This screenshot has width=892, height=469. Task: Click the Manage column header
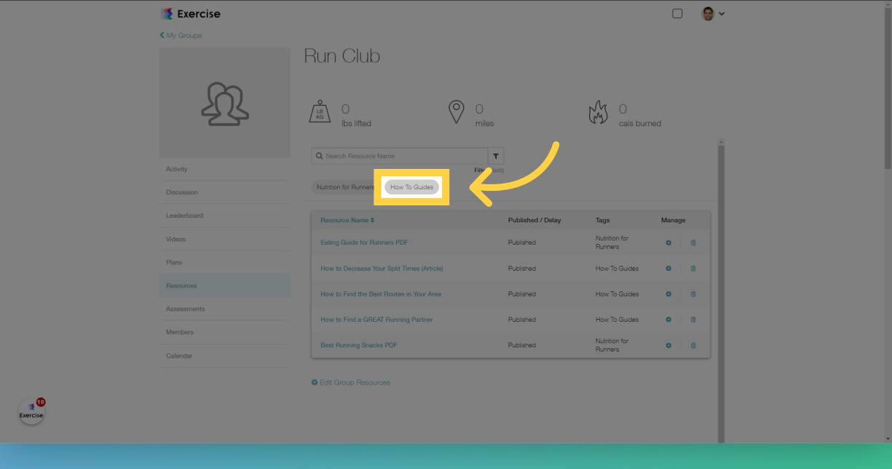[674, 220]
